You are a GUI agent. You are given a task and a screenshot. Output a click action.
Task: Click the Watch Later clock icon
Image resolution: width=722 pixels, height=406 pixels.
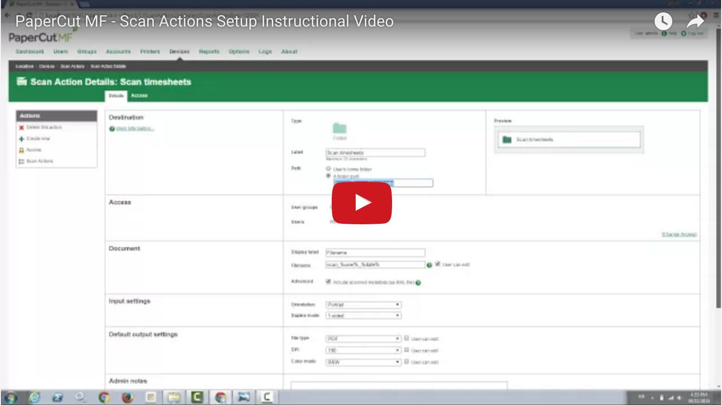663,21
